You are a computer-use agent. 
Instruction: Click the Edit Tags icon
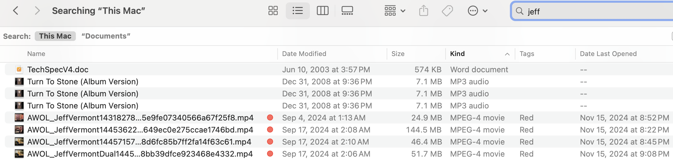pos(447,11)
